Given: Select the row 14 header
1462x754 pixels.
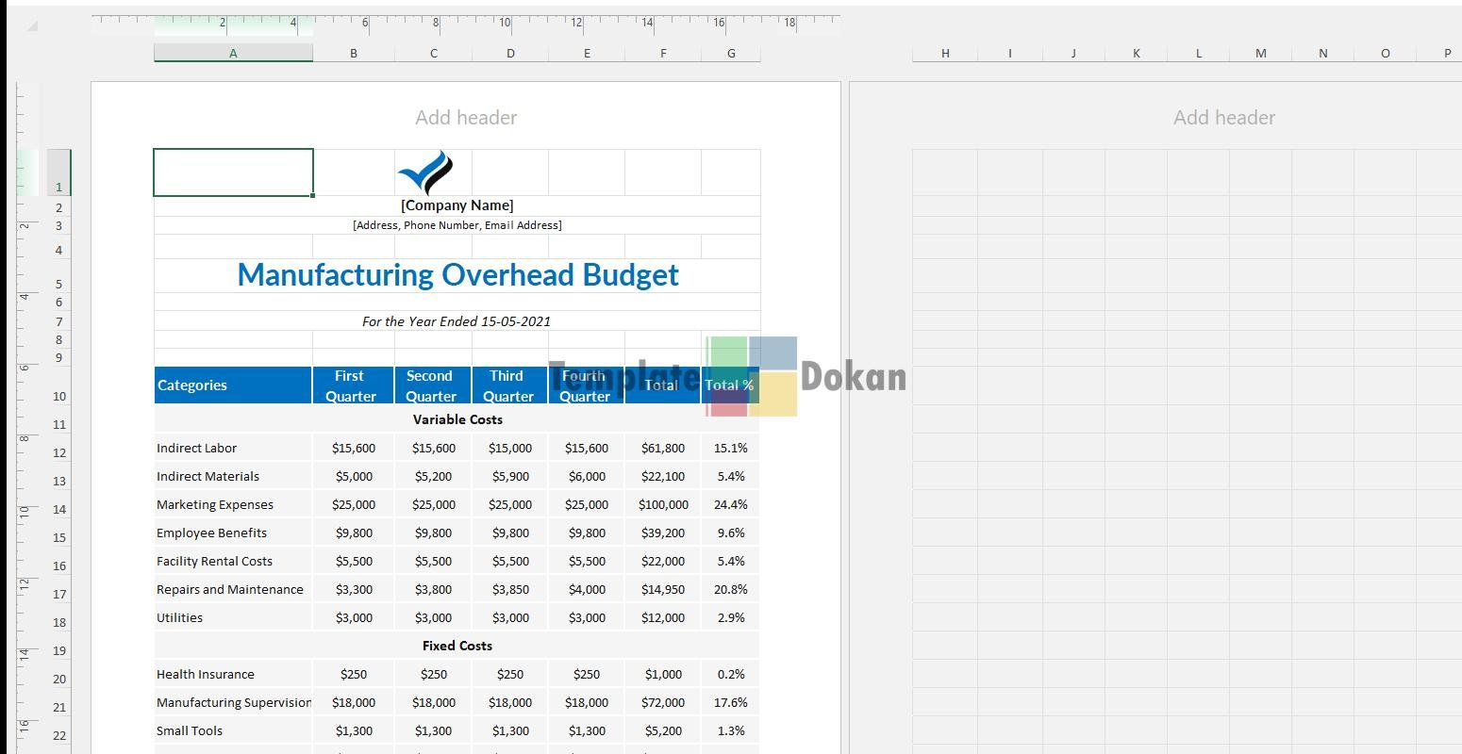Looking at the screenshot, I should pos(59,509).
